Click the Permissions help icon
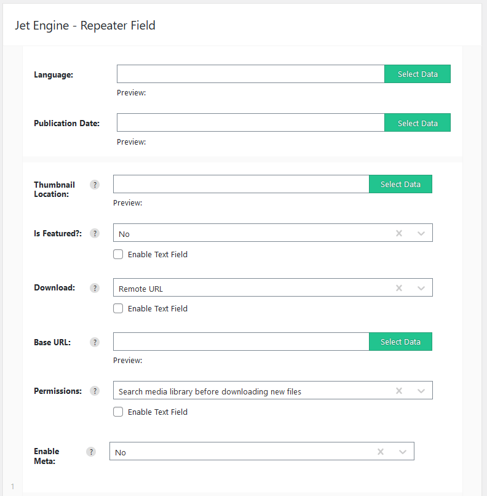487x496 pixels. point(95,391)
